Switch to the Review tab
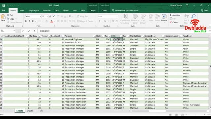Viewport: 211px width, 119px height. [66, 10]
